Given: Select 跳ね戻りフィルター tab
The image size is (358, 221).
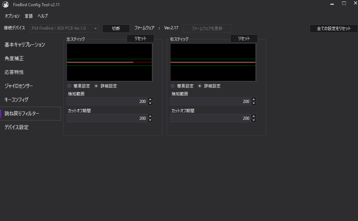Looking at the screenshot, I should pos(30,113).
